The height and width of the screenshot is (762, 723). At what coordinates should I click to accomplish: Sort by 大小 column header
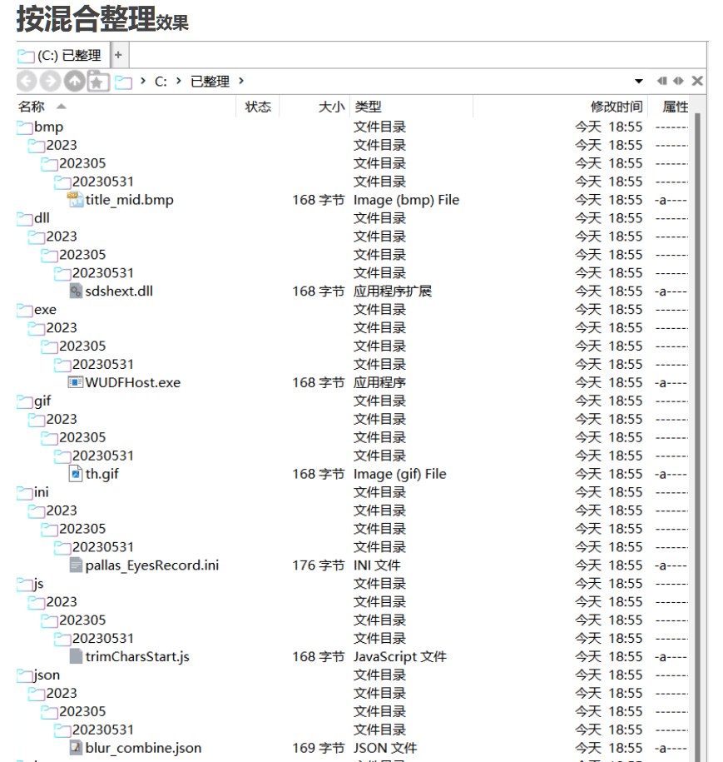tap(331, 107)
